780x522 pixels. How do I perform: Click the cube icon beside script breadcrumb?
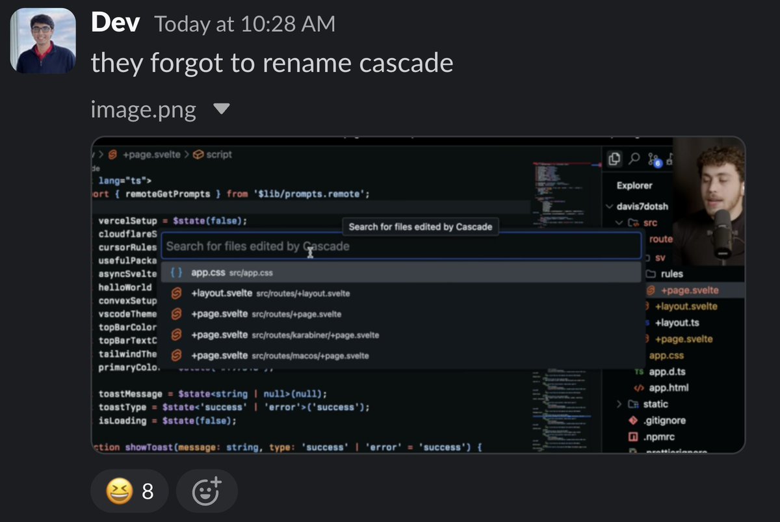(x=198, y=155)
